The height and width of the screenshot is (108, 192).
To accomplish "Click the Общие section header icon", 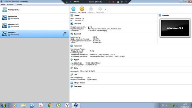I will (72, 15).
